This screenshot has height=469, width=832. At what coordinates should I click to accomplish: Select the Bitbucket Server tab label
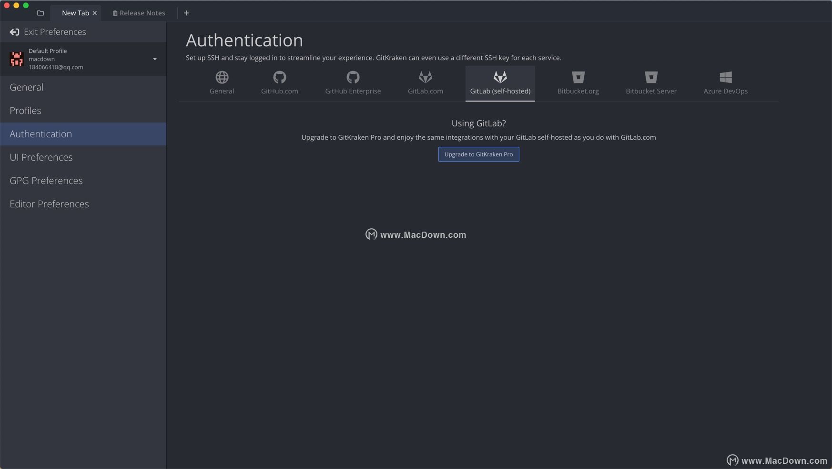(651, 91)
